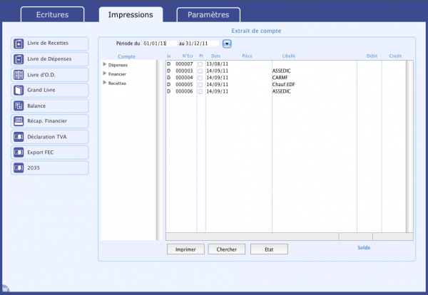Click the Export FEC icon
Screen dimensions: 428x295
19,152
